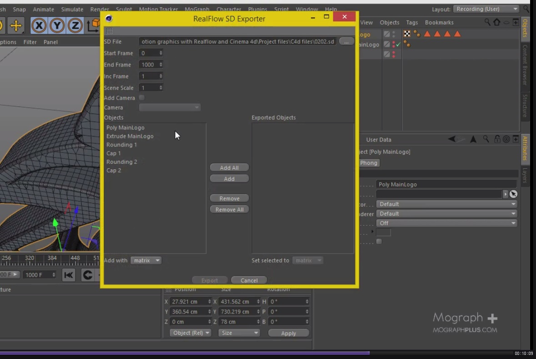Open the Snap menu
Screen dimensions: 536x359
pos(19,9)
